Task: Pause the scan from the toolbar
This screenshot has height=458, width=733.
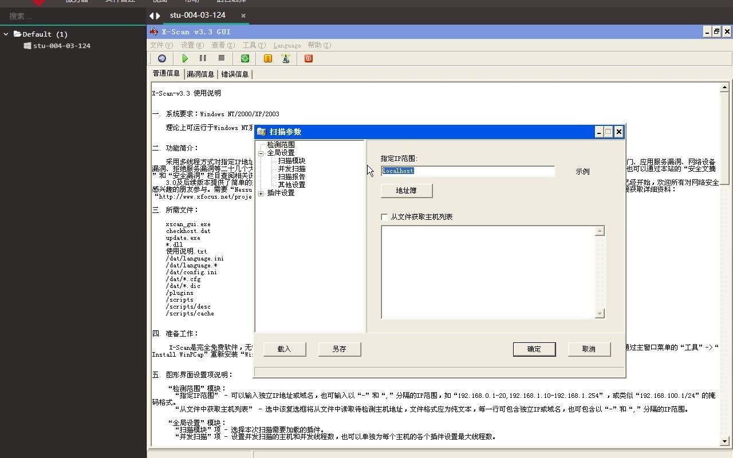Action: pos(203,58)
